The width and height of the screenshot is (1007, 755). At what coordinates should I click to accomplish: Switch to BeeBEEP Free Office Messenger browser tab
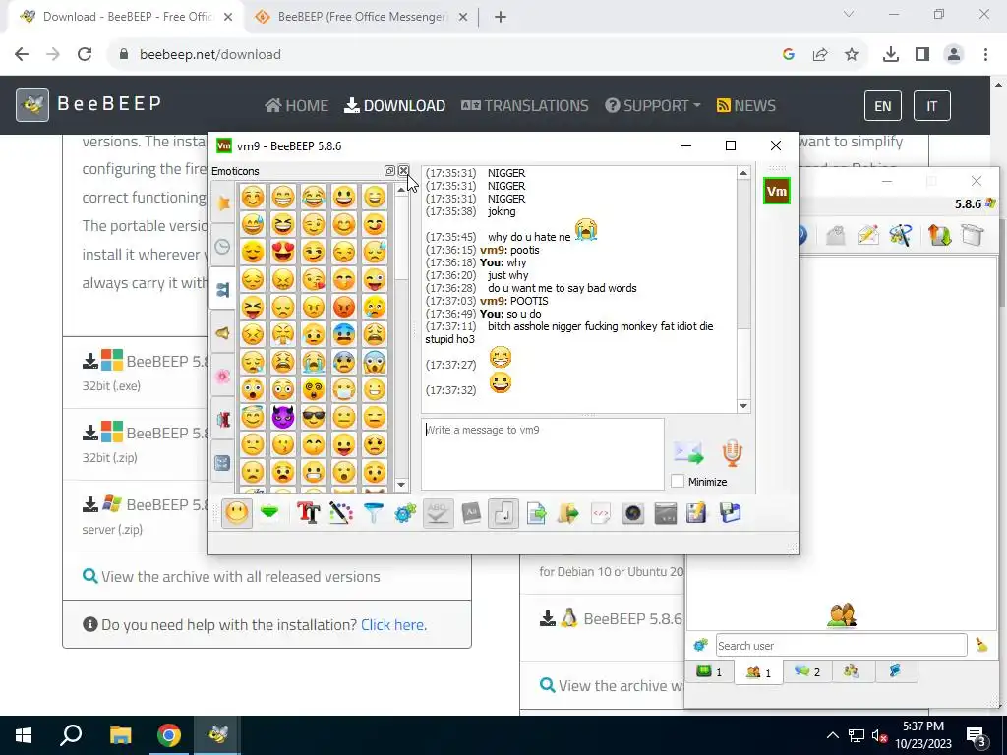click(x=362, y=17)
